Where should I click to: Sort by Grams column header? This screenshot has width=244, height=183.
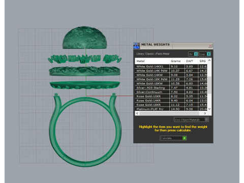[176, 61]
